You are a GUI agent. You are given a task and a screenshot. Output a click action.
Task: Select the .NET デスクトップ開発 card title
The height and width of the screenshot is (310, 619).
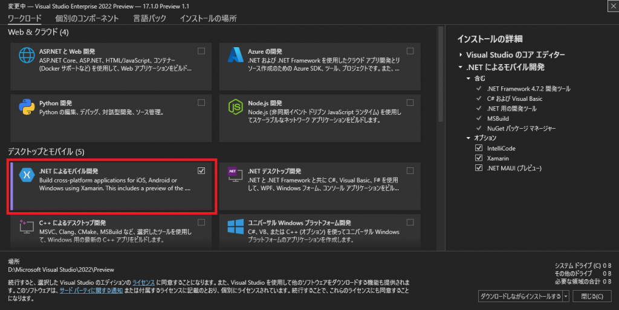click(274, 171)
